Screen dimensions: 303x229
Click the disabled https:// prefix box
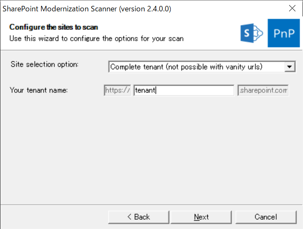pos(117,90)
